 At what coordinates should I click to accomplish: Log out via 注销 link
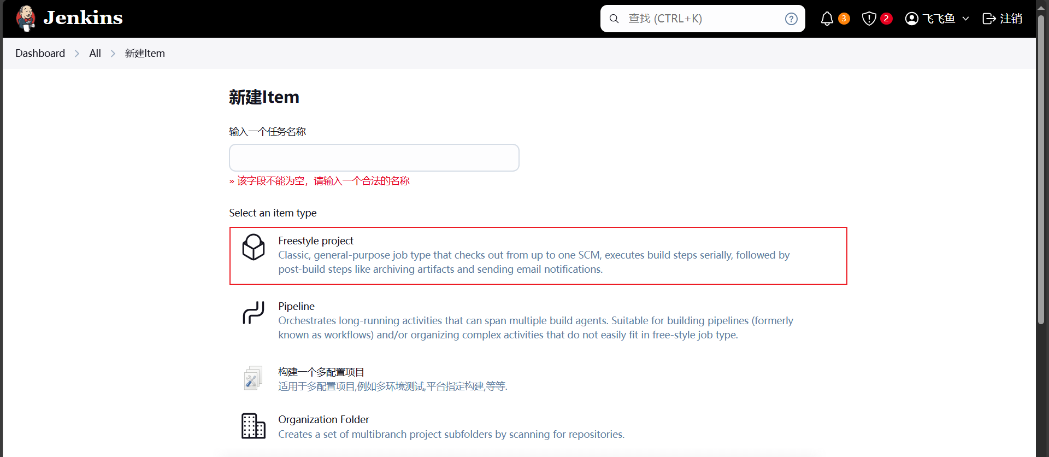pyautogui.click(x=1011, y=19)
